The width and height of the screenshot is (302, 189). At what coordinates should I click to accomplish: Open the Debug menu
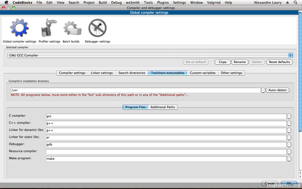[x=116, y=3]
